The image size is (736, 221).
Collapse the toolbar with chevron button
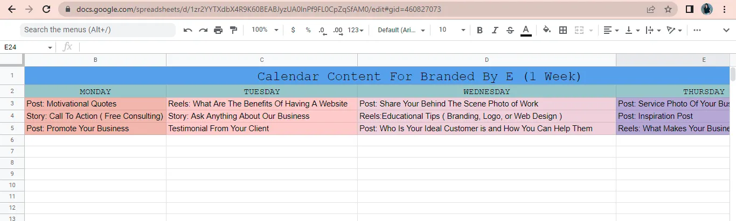[x=726, y=30]
